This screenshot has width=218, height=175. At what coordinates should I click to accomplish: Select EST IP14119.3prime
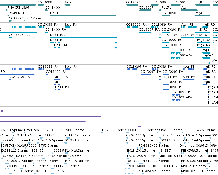point(77,161)
